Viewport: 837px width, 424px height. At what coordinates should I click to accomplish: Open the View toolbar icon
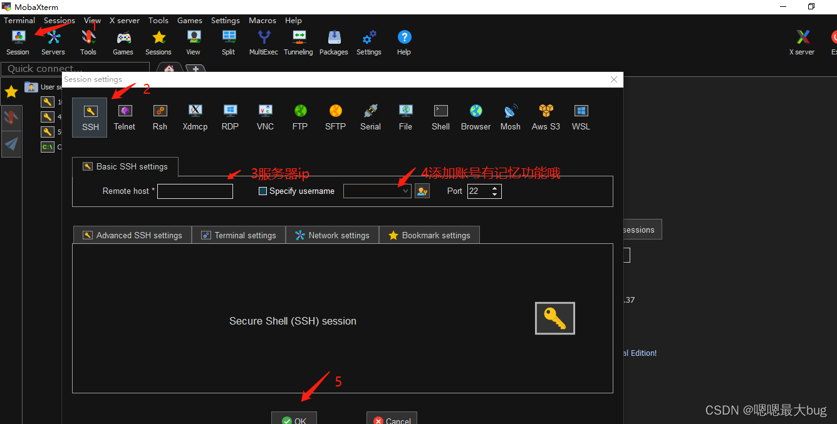[x=194, y=43]
